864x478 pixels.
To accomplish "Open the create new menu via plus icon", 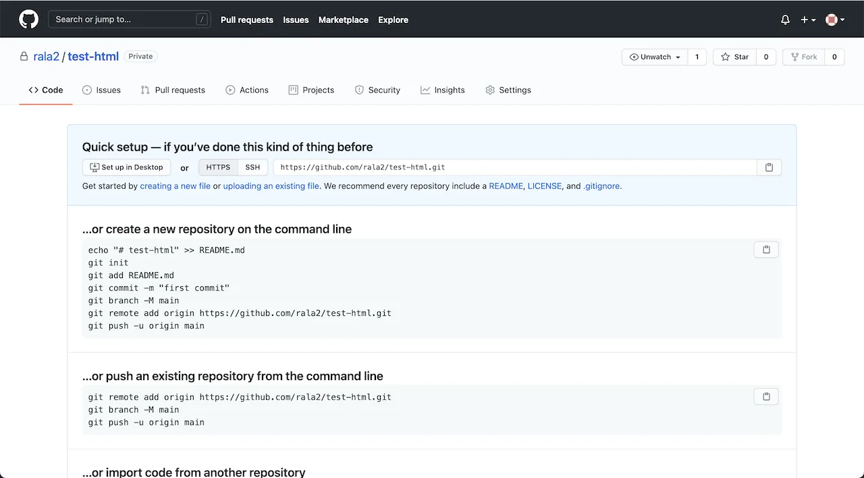I will point(807,20).
